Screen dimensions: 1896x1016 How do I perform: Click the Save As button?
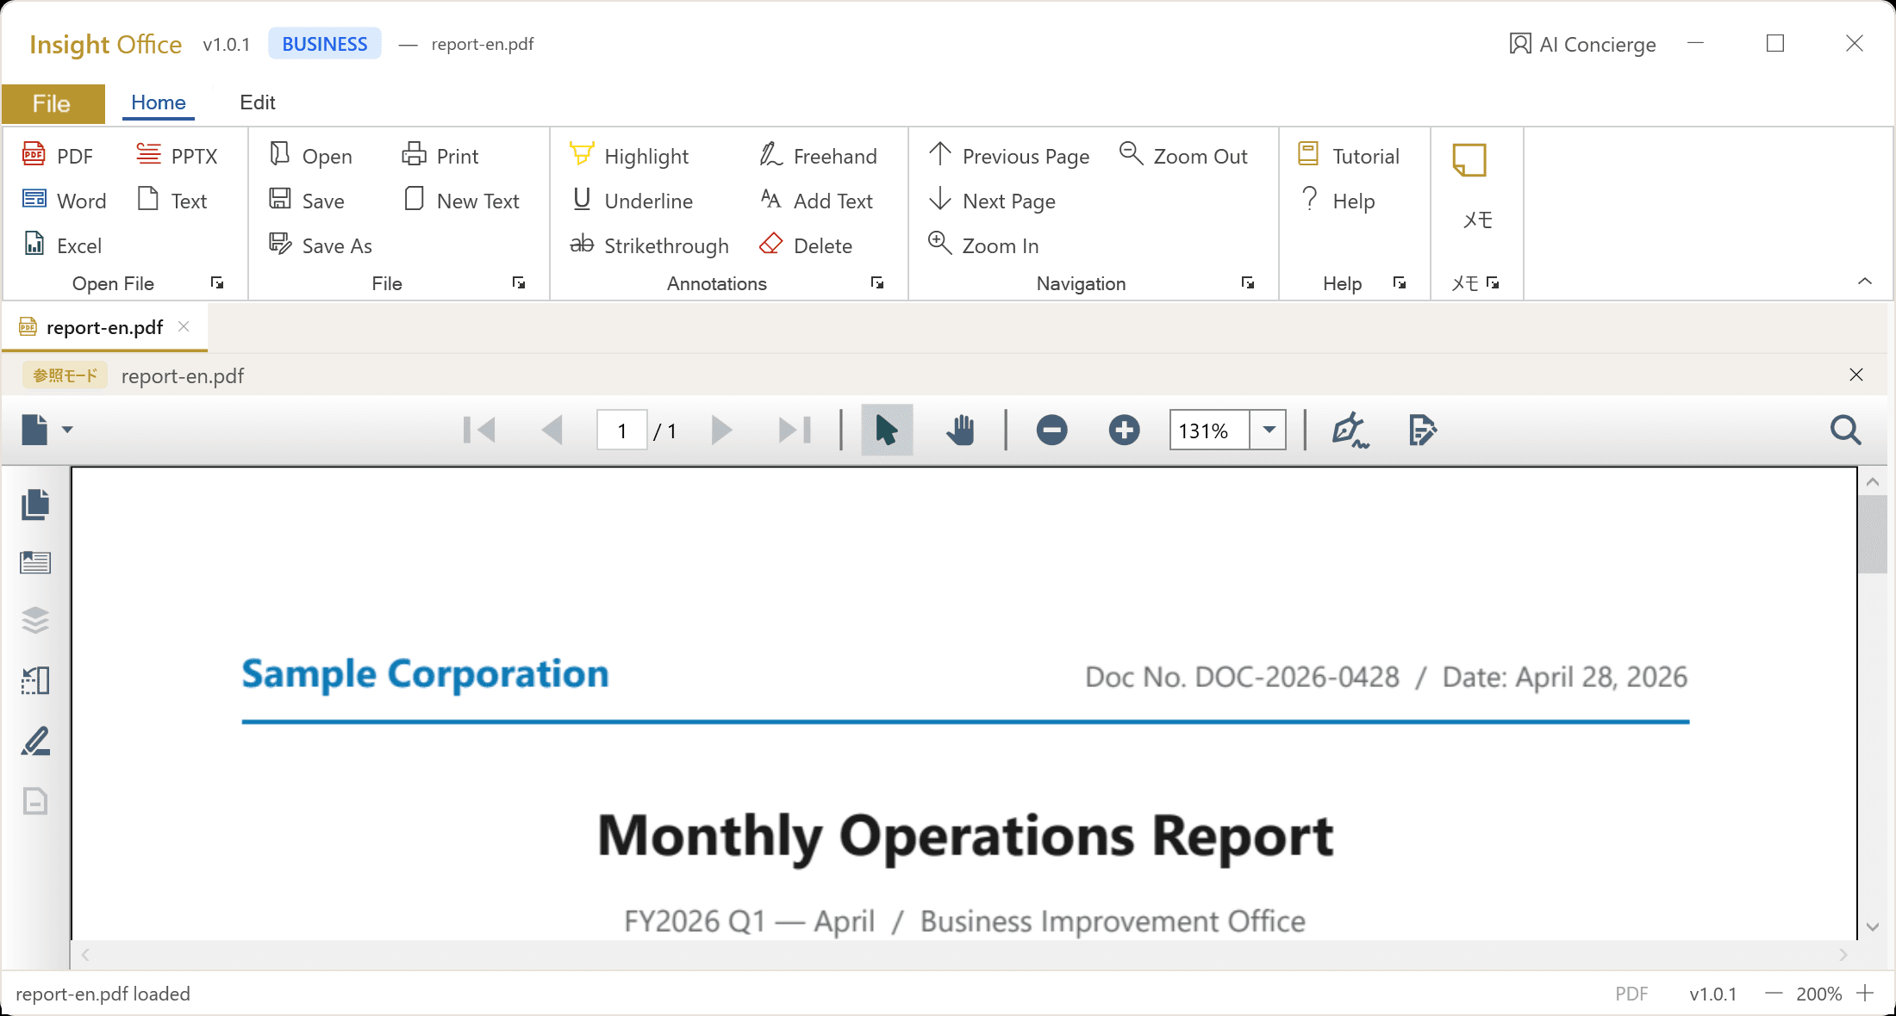[x=321, y=245]
